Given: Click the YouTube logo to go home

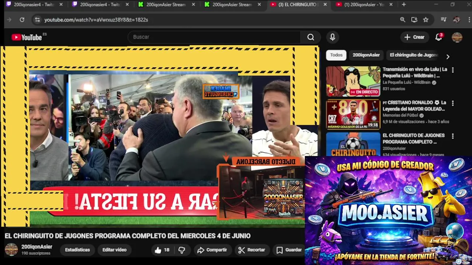Looking at the screenshot, I should pos(27,37).
